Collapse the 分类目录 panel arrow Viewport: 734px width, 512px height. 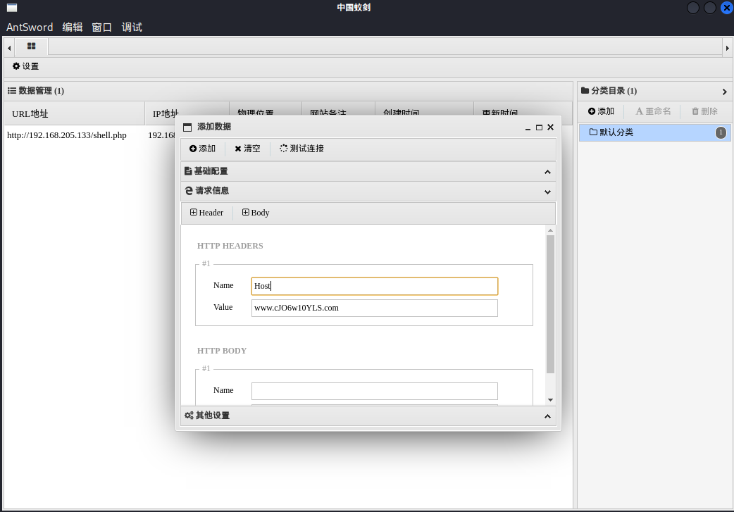point(724,92)
